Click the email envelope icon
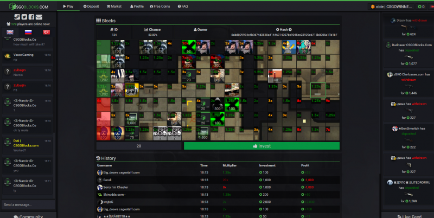 click(39, 17)
